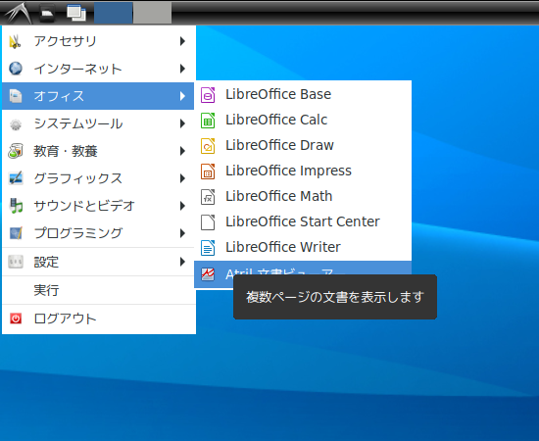
Task: Click the icon beside プログラミング
Action: 16,233
